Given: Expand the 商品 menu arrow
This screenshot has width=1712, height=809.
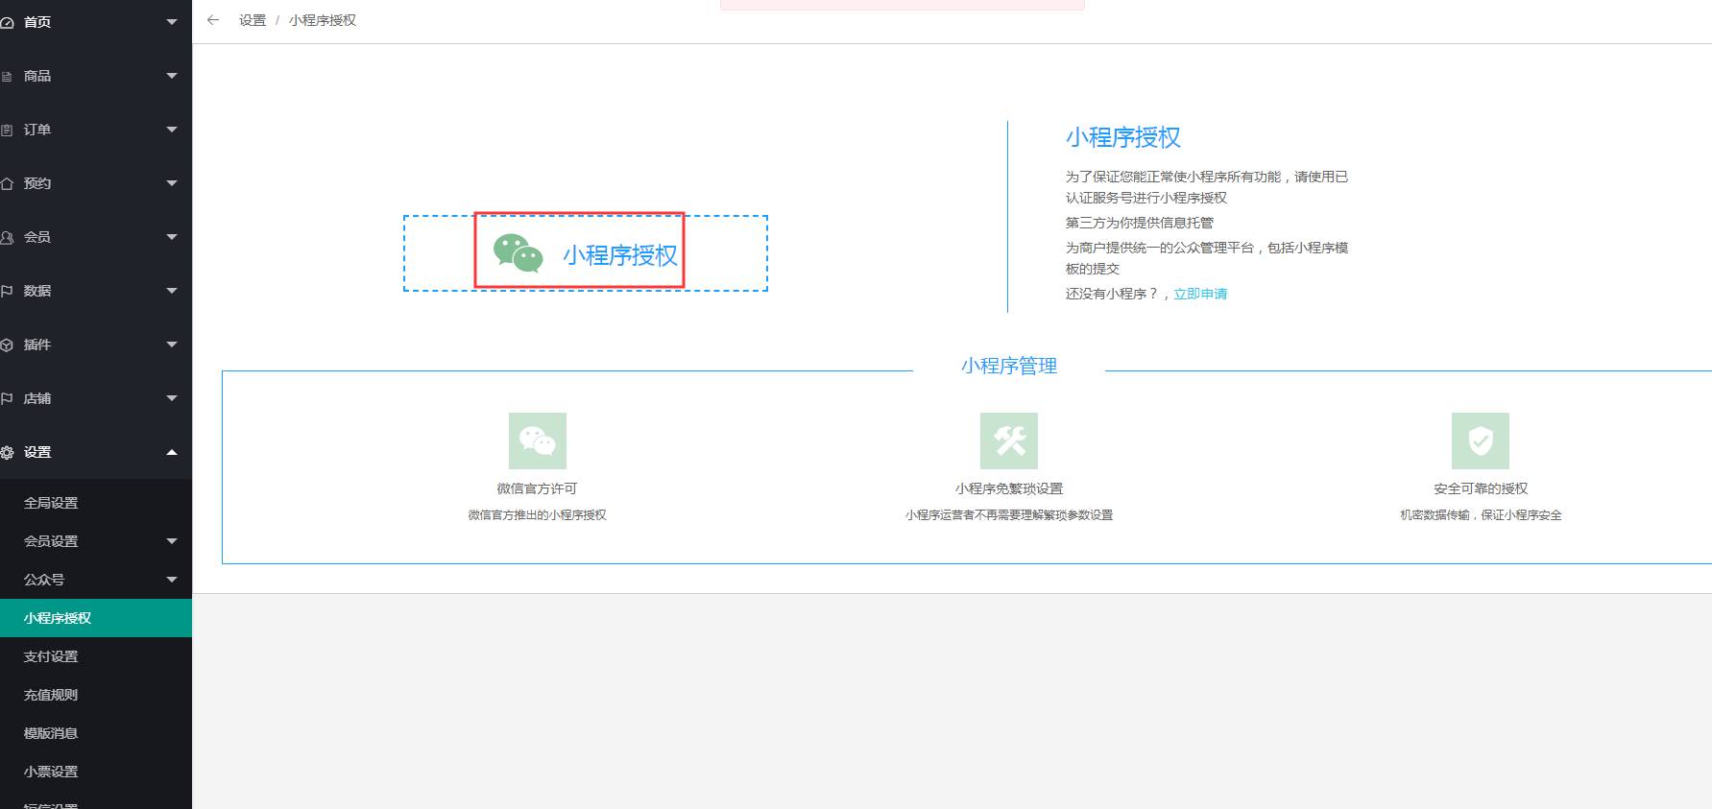Looking at the screenshot, I should pyautogui.click(x=172, y=76).
